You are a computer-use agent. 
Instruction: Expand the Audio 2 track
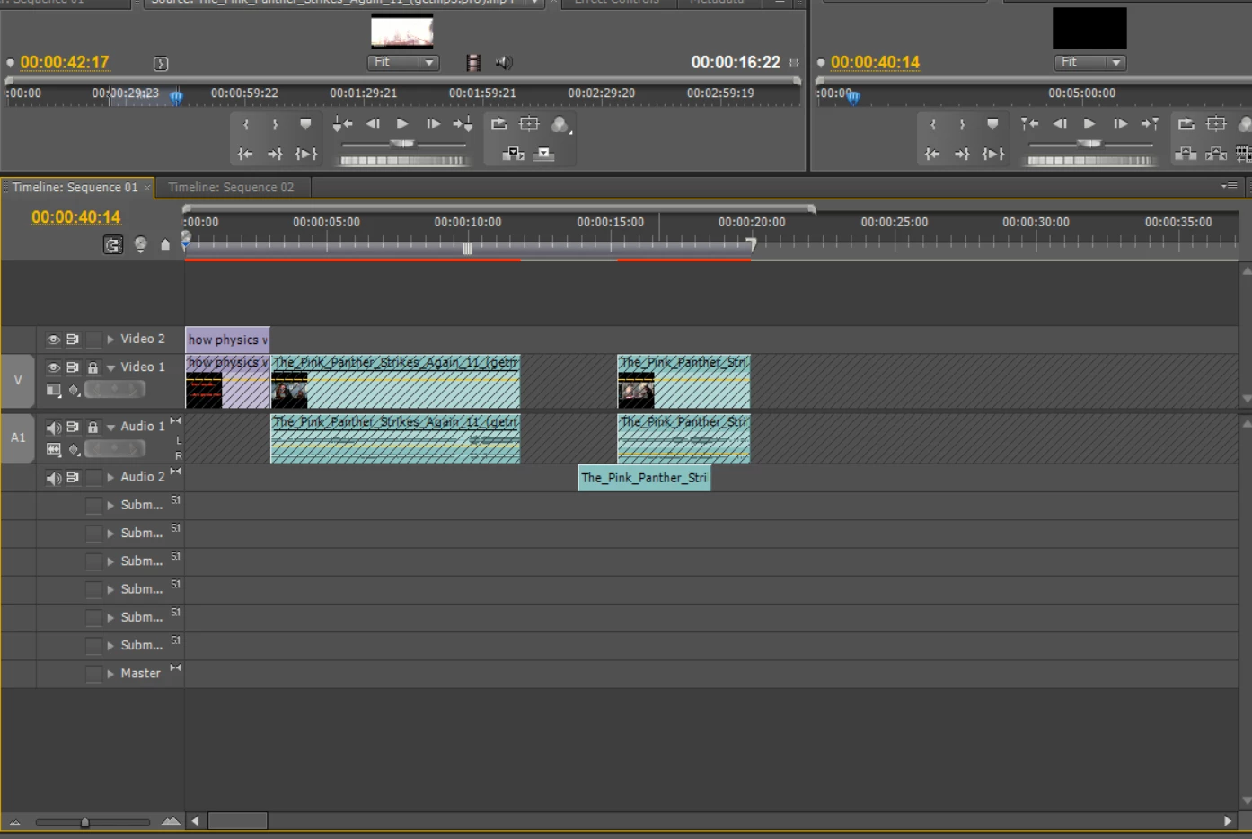coord(110,478)
